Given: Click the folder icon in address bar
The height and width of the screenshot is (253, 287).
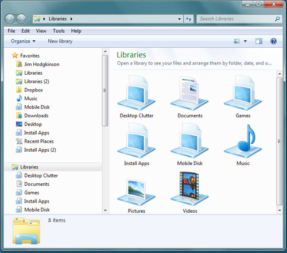Looking at the screenshot, I should [37, 19].
